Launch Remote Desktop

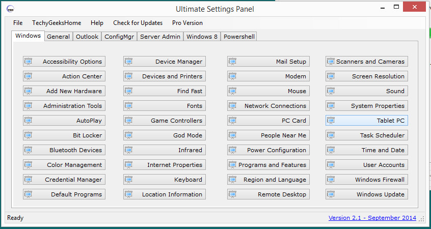(x=268, y=194)
